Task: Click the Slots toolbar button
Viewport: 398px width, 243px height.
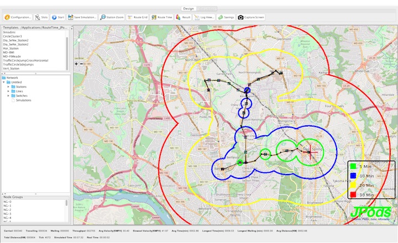Action: [x=41, y=17]
